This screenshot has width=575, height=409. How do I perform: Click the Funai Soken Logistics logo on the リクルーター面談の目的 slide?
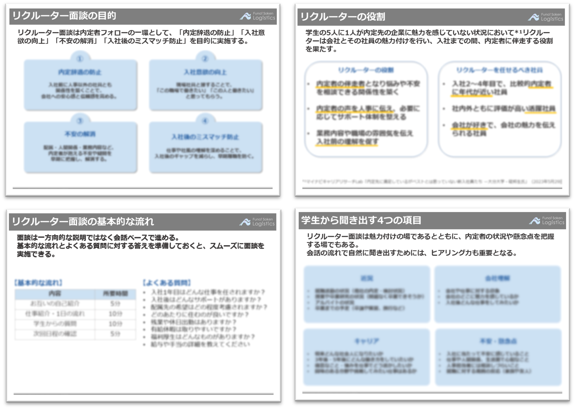click(257, 16)
